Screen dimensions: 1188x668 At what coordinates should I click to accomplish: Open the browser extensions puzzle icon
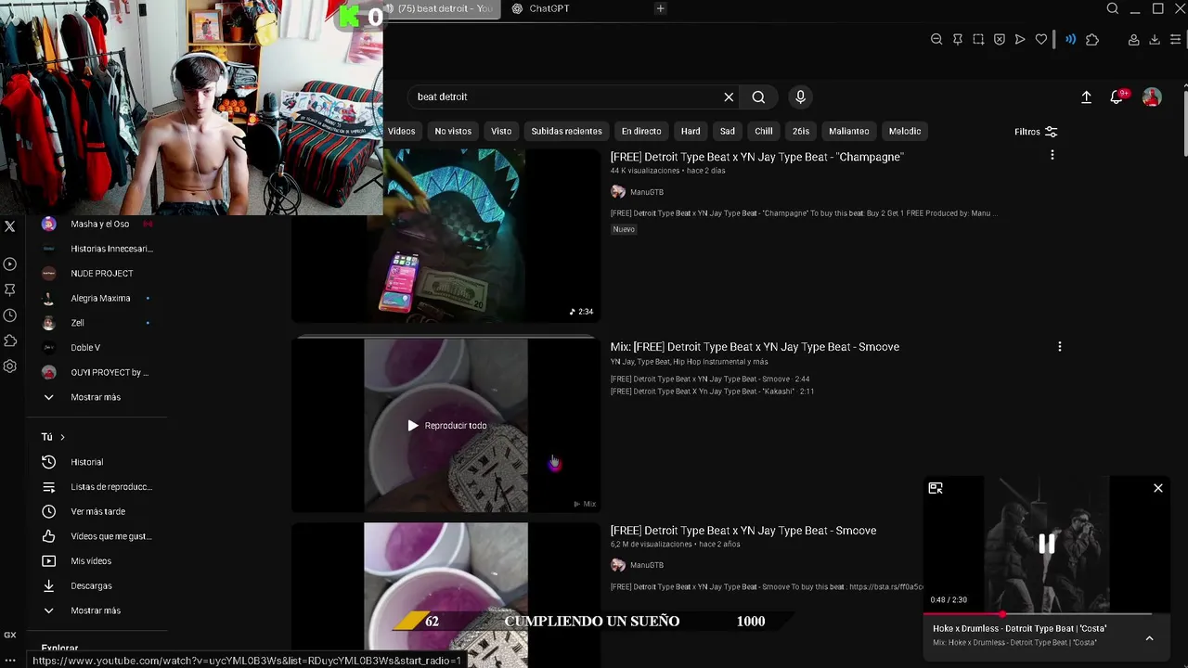coord(1092,39)
